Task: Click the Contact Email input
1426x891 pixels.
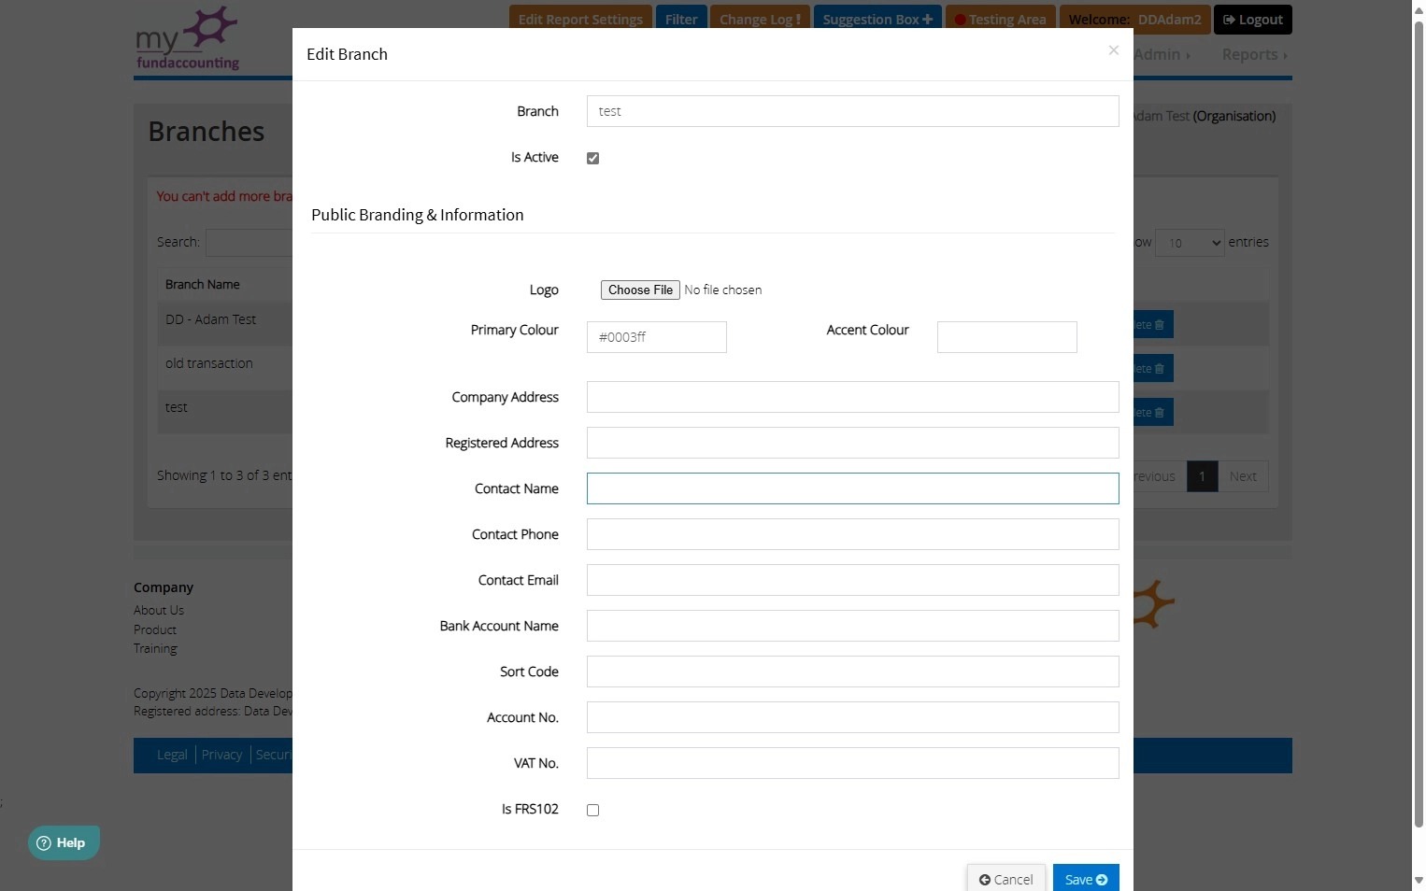Action: tap(852, 580)
